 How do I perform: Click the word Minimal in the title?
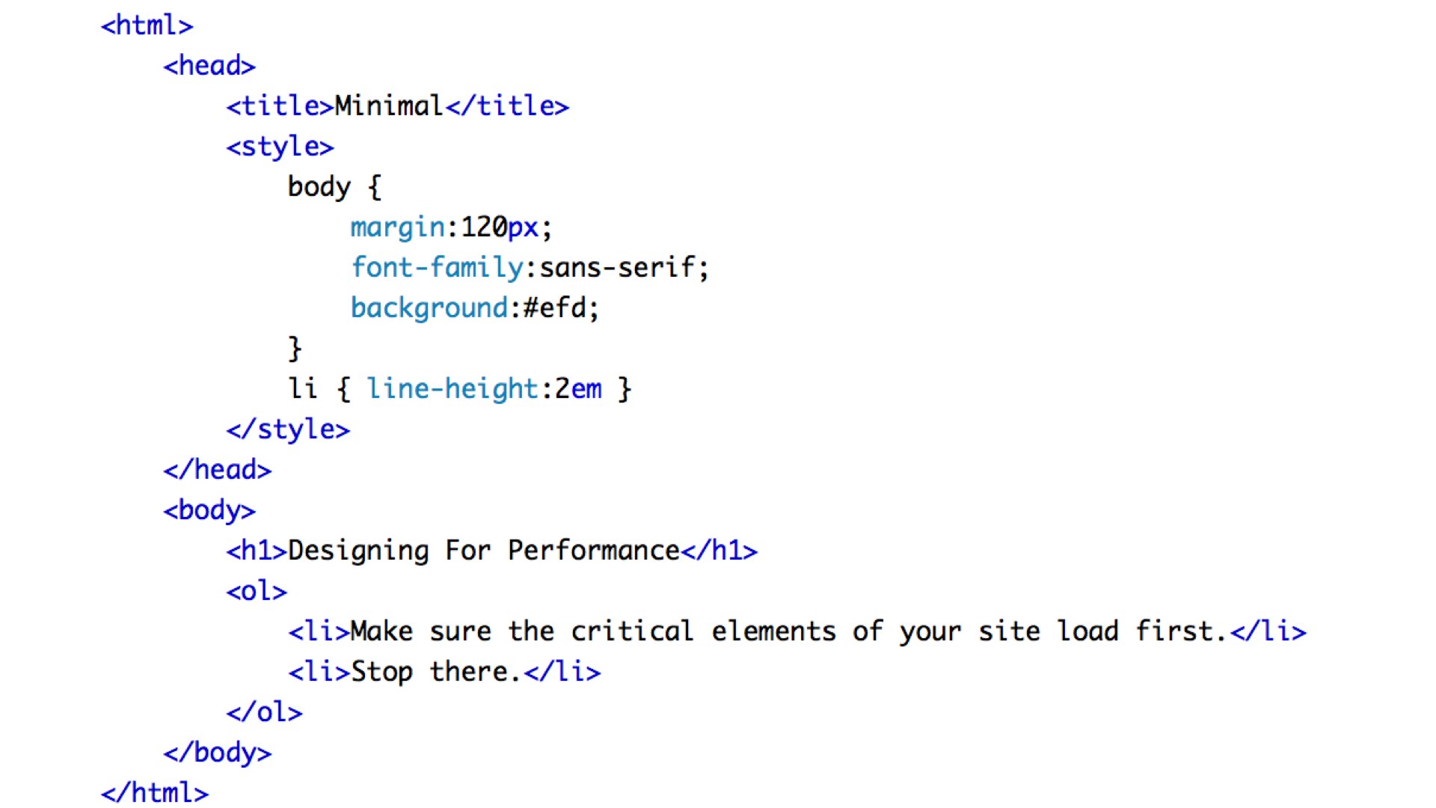389,105
